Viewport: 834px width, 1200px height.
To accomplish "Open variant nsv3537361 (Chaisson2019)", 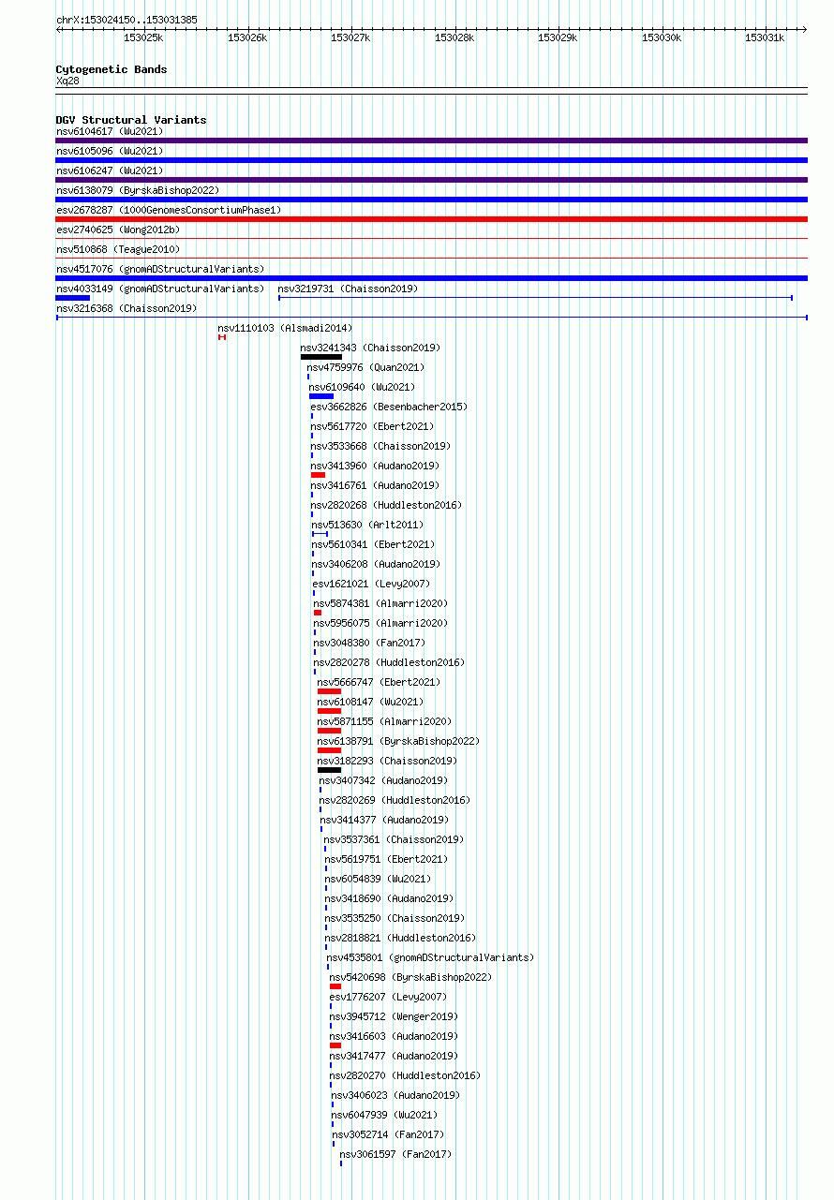I will click(x=395, y=839).
